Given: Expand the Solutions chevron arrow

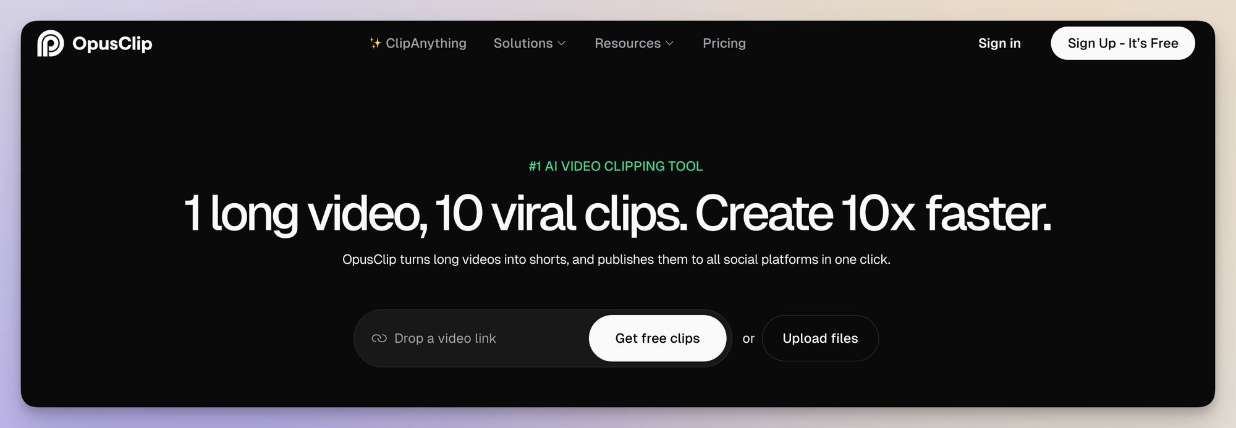Looking at the screenshot, I should point(561,43).
